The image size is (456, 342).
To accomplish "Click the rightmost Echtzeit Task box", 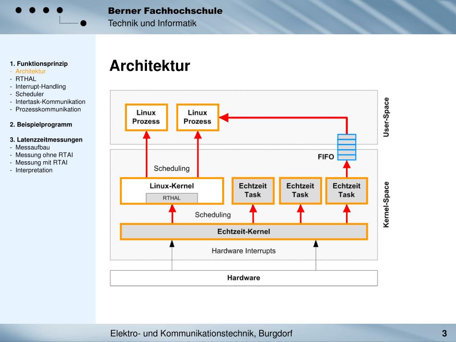I will click(x=346, y=191).
